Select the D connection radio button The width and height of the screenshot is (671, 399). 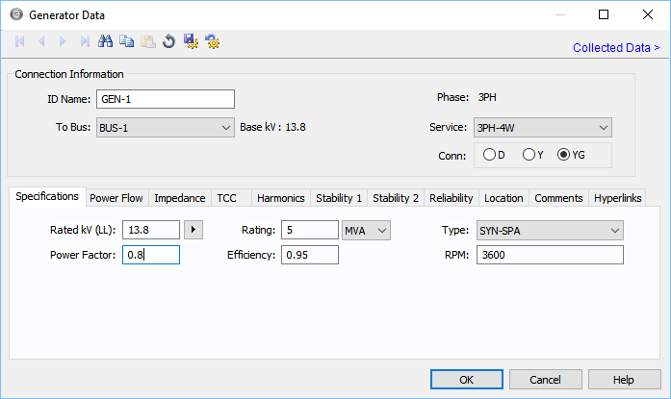click(x=489, y=155)
